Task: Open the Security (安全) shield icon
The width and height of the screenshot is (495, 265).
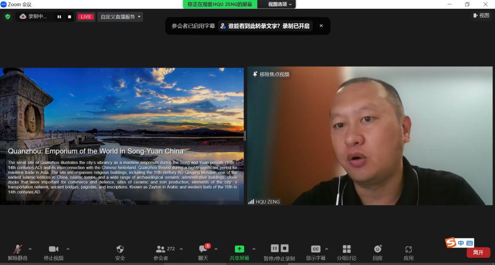Action: pyautogui.click(x=120, y=250)
